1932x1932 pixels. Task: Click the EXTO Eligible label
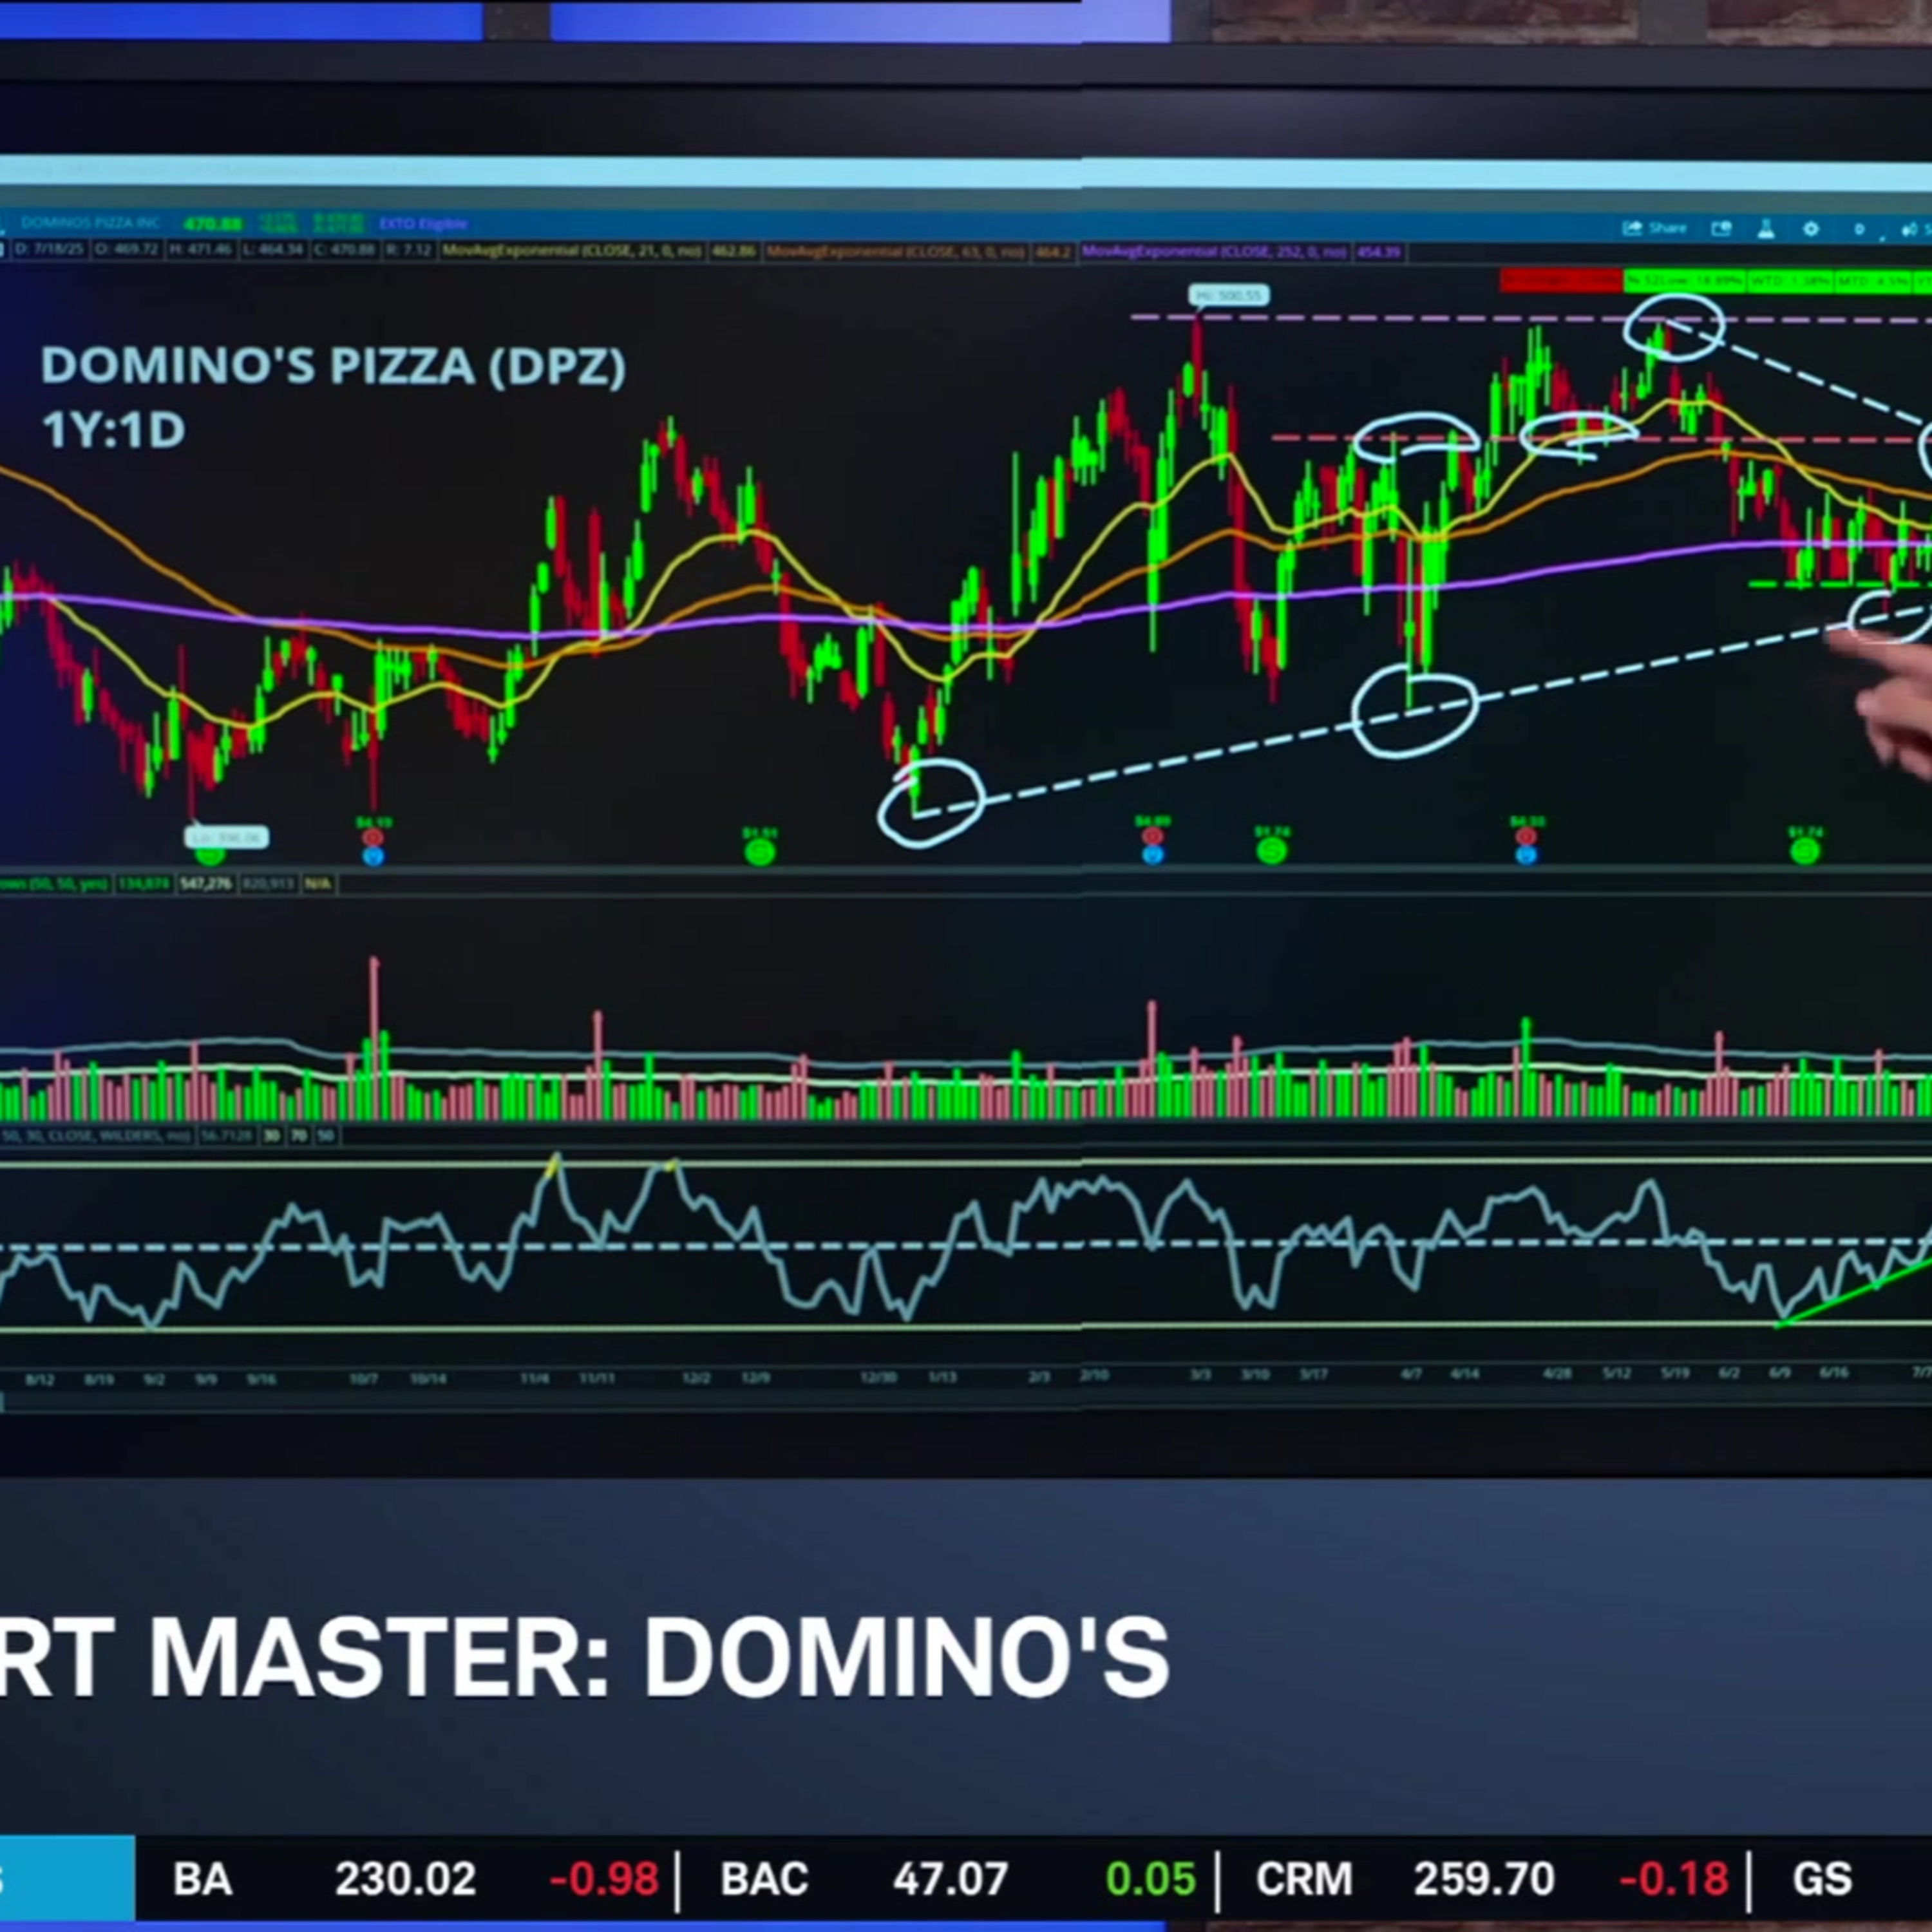pyautogui.click(x=423, y=223)
